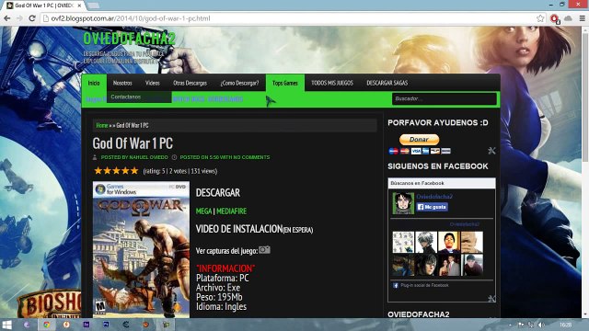Focus the address bar URL
Viewport: 589px width, 331px height.
289,18
